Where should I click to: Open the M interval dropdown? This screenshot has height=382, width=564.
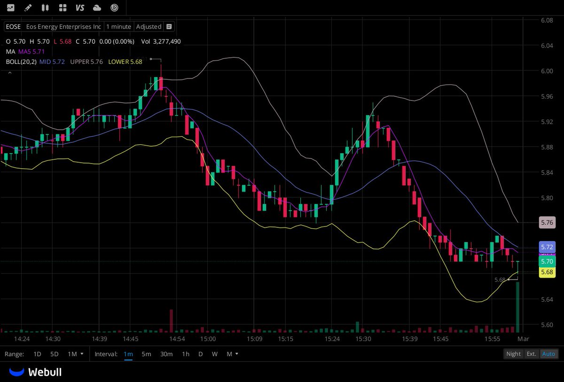point(233,354)
